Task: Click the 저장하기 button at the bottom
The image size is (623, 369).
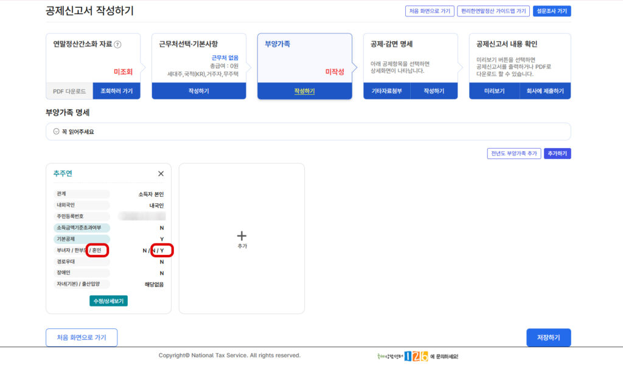Action: tap(548, 337)
